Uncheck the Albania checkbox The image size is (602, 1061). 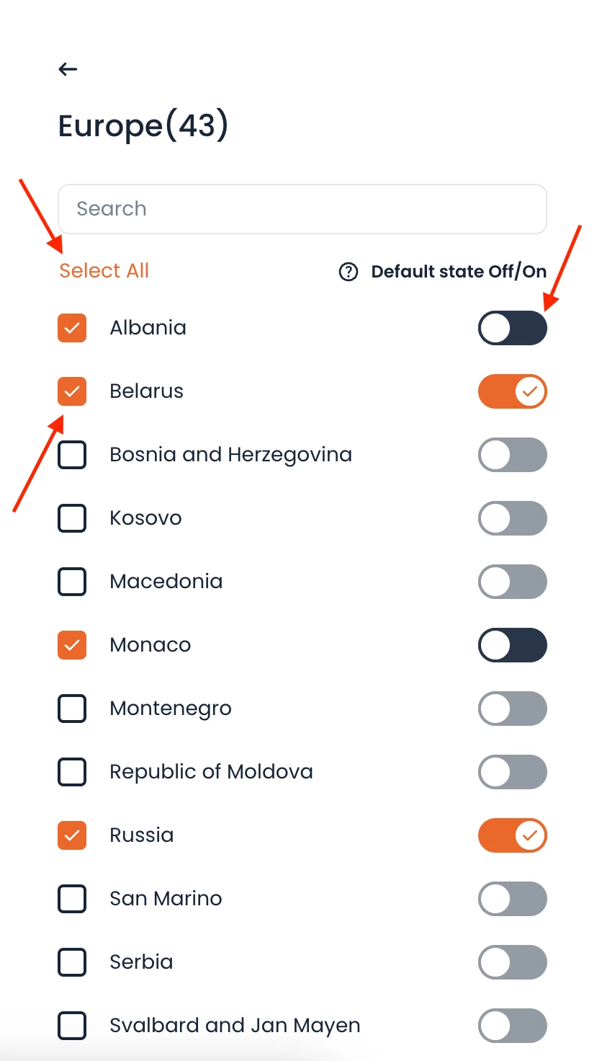pyautogui.click(x=72, y=328)
